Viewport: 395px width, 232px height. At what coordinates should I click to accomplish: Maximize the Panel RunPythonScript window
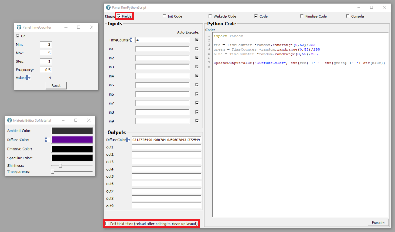tap(371, 7)
